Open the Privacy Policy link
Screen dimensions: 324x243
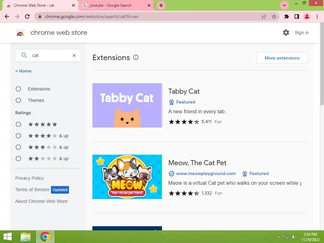pos(29,178)
